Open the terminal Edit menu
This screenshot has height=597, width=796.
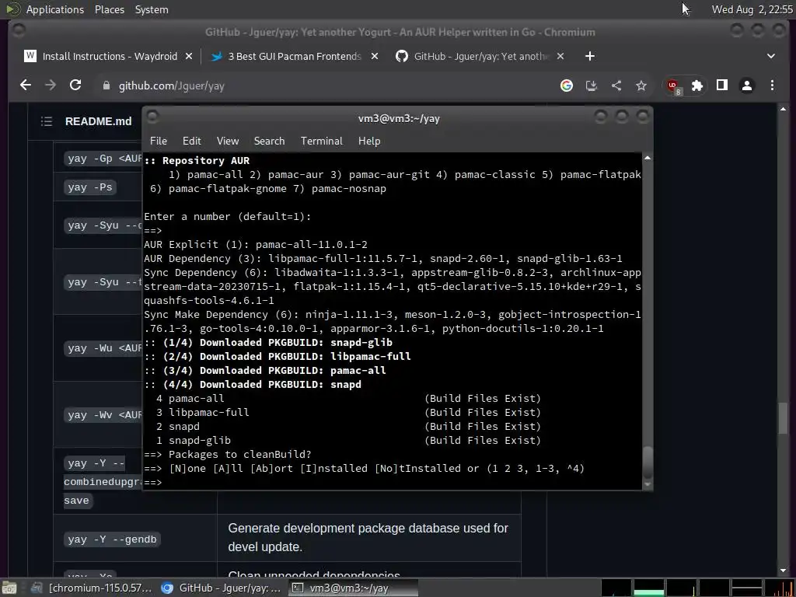191,141
